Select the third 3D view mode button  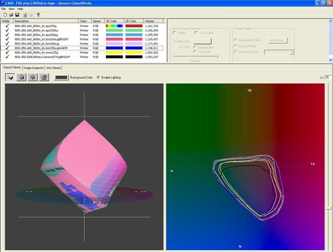pyautogui.click(x=33, y=77)
